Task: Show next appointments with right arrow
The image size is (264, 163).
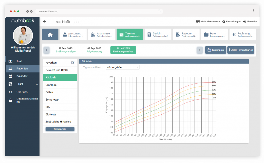Action: pos(199,50)
